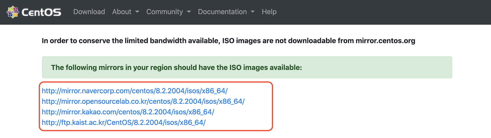Click the limited bandwidth heading text
Image resolution: width=491 pixels, height=138 pixels.
(x=229, y=40)
